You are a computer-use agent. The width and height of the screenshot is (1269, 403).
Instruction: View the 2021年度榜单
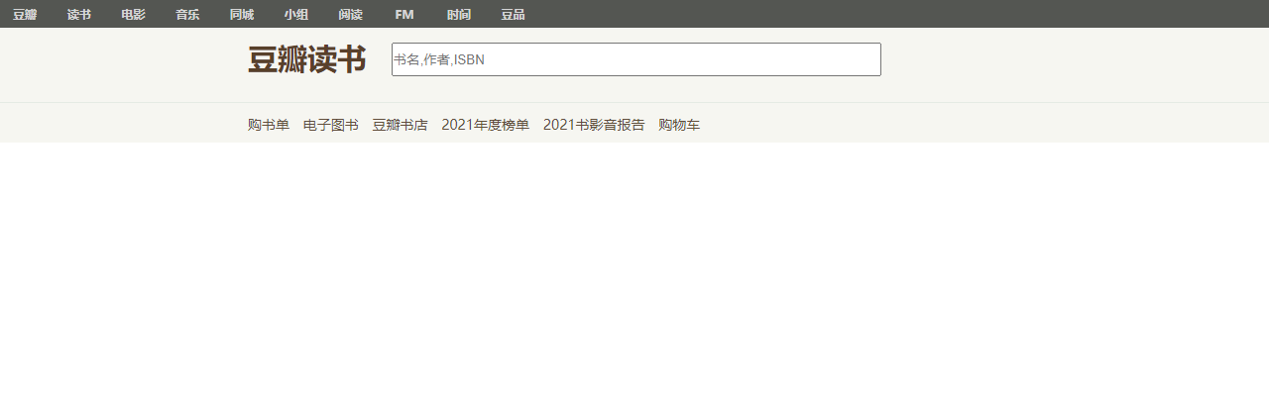pos(486,125)
